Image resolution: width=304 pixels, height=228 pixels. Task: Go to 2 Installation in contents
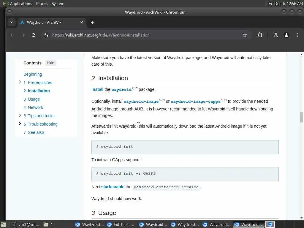(x=37, y=91)
